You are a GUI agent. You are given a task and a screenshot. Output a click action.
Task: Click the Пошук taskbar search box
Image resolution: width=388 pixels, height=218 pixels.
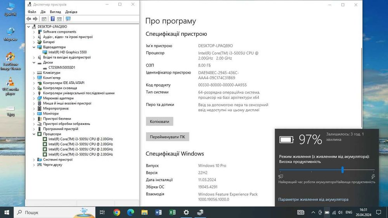[54, 212]
